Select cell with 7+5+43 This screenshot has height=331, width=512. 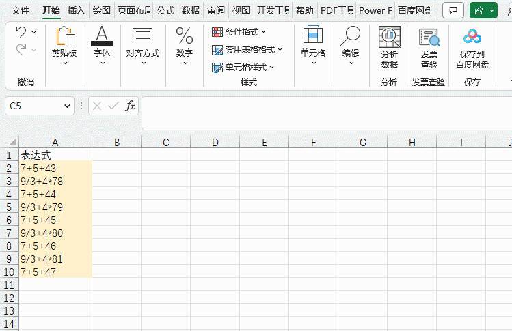click(x=55, y=168)
